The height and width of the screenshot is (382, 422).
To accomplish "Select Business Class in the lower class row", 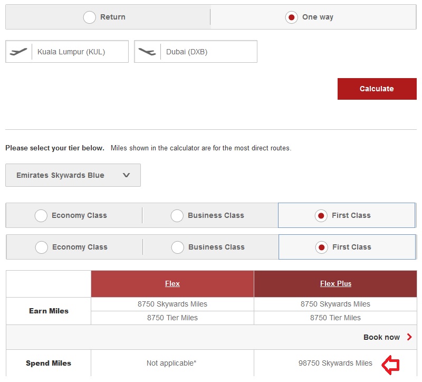I will coord(178,247).
